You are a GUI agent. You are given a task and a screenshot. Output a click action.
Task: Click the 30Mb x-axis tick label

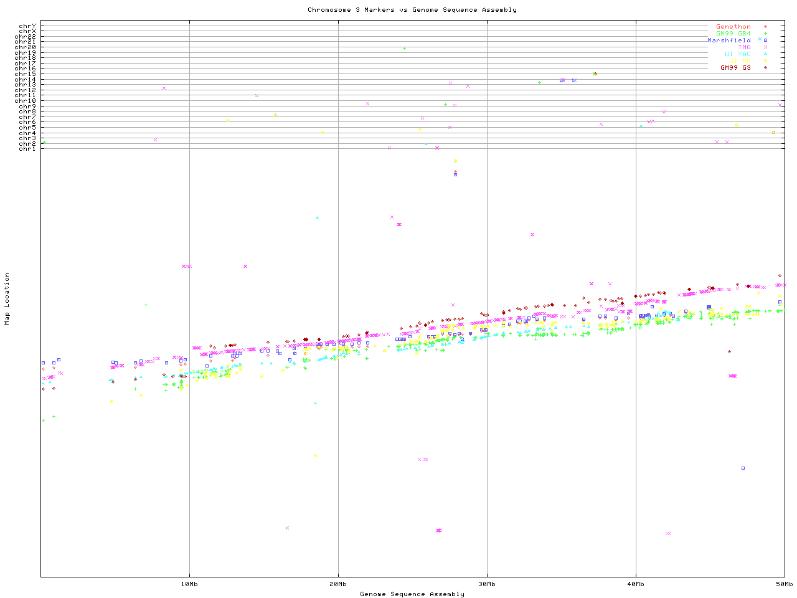pyautogui.click(x=487, y=584)
